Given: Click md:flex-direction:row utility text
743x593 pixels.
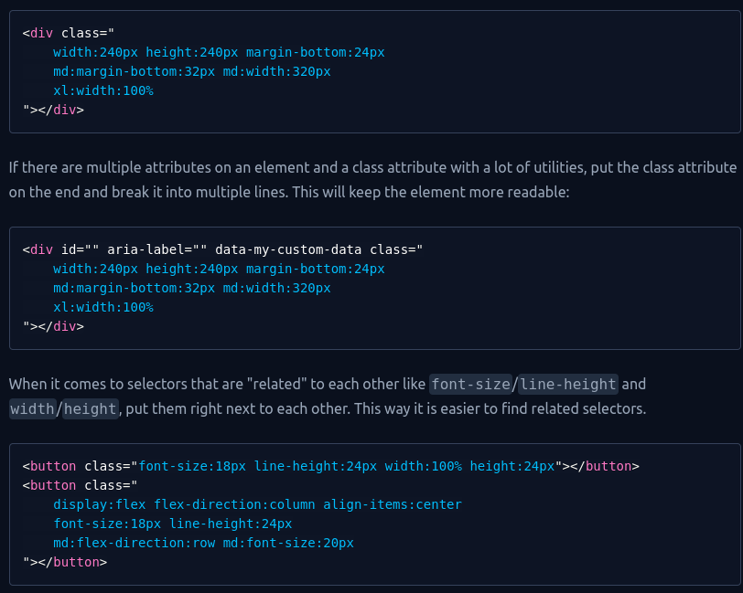Looking at the screenshot, I should click(135, 543).
